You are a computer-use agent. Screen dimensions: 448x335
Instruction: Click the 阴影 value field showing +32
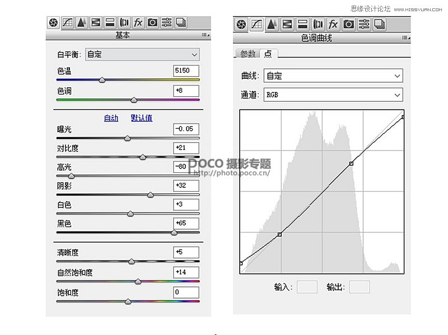[x=186, y=186]
